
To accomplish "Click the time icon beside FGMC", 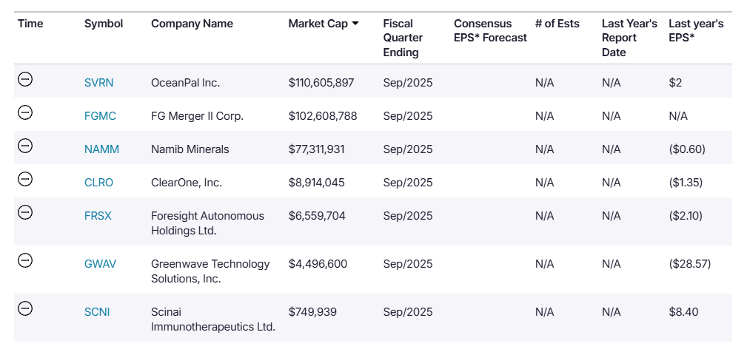I will coord(25,112).
